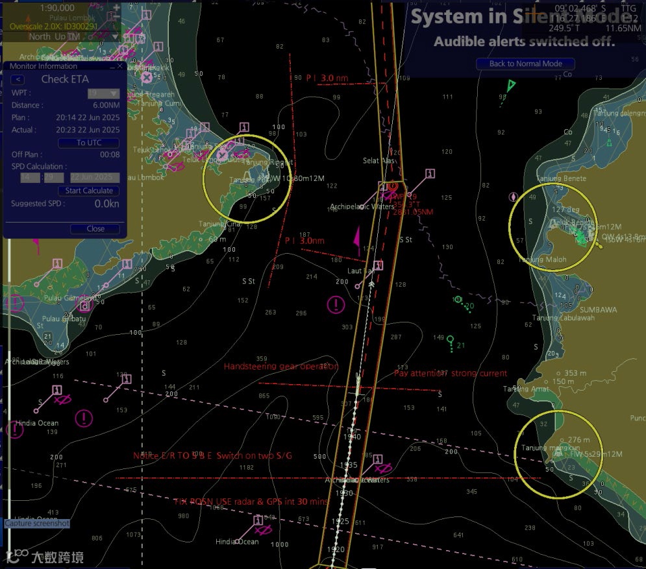Click circled diamond symbol off Tanjung Benete
This screenshot has height=569, width=646.
[513, 197]
